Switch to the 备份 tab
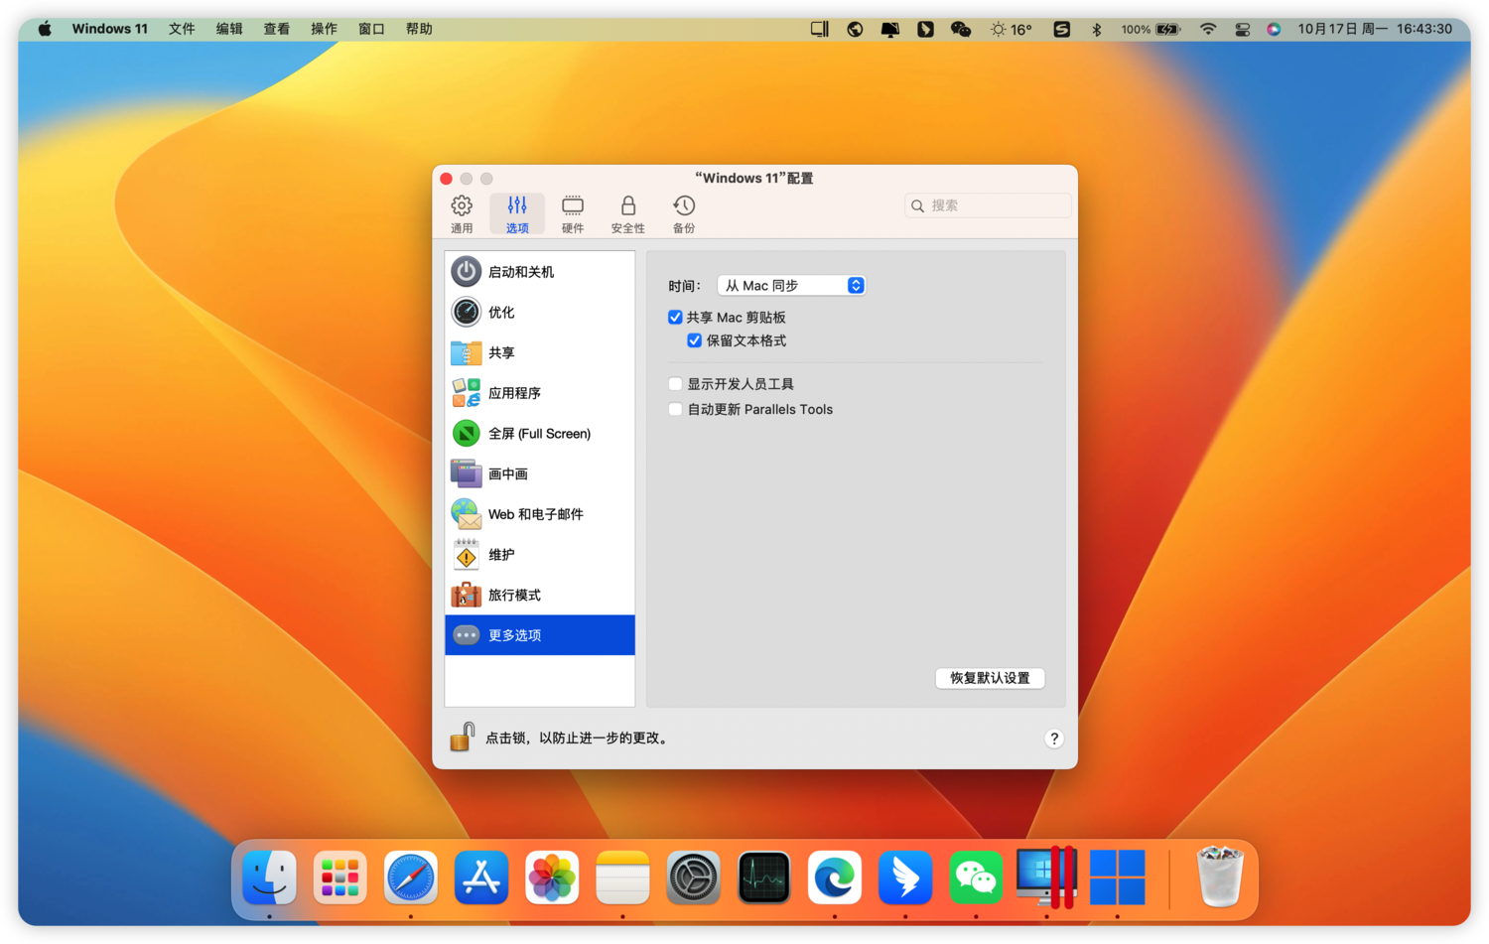The image size is (1489, 944). (684, 213)
